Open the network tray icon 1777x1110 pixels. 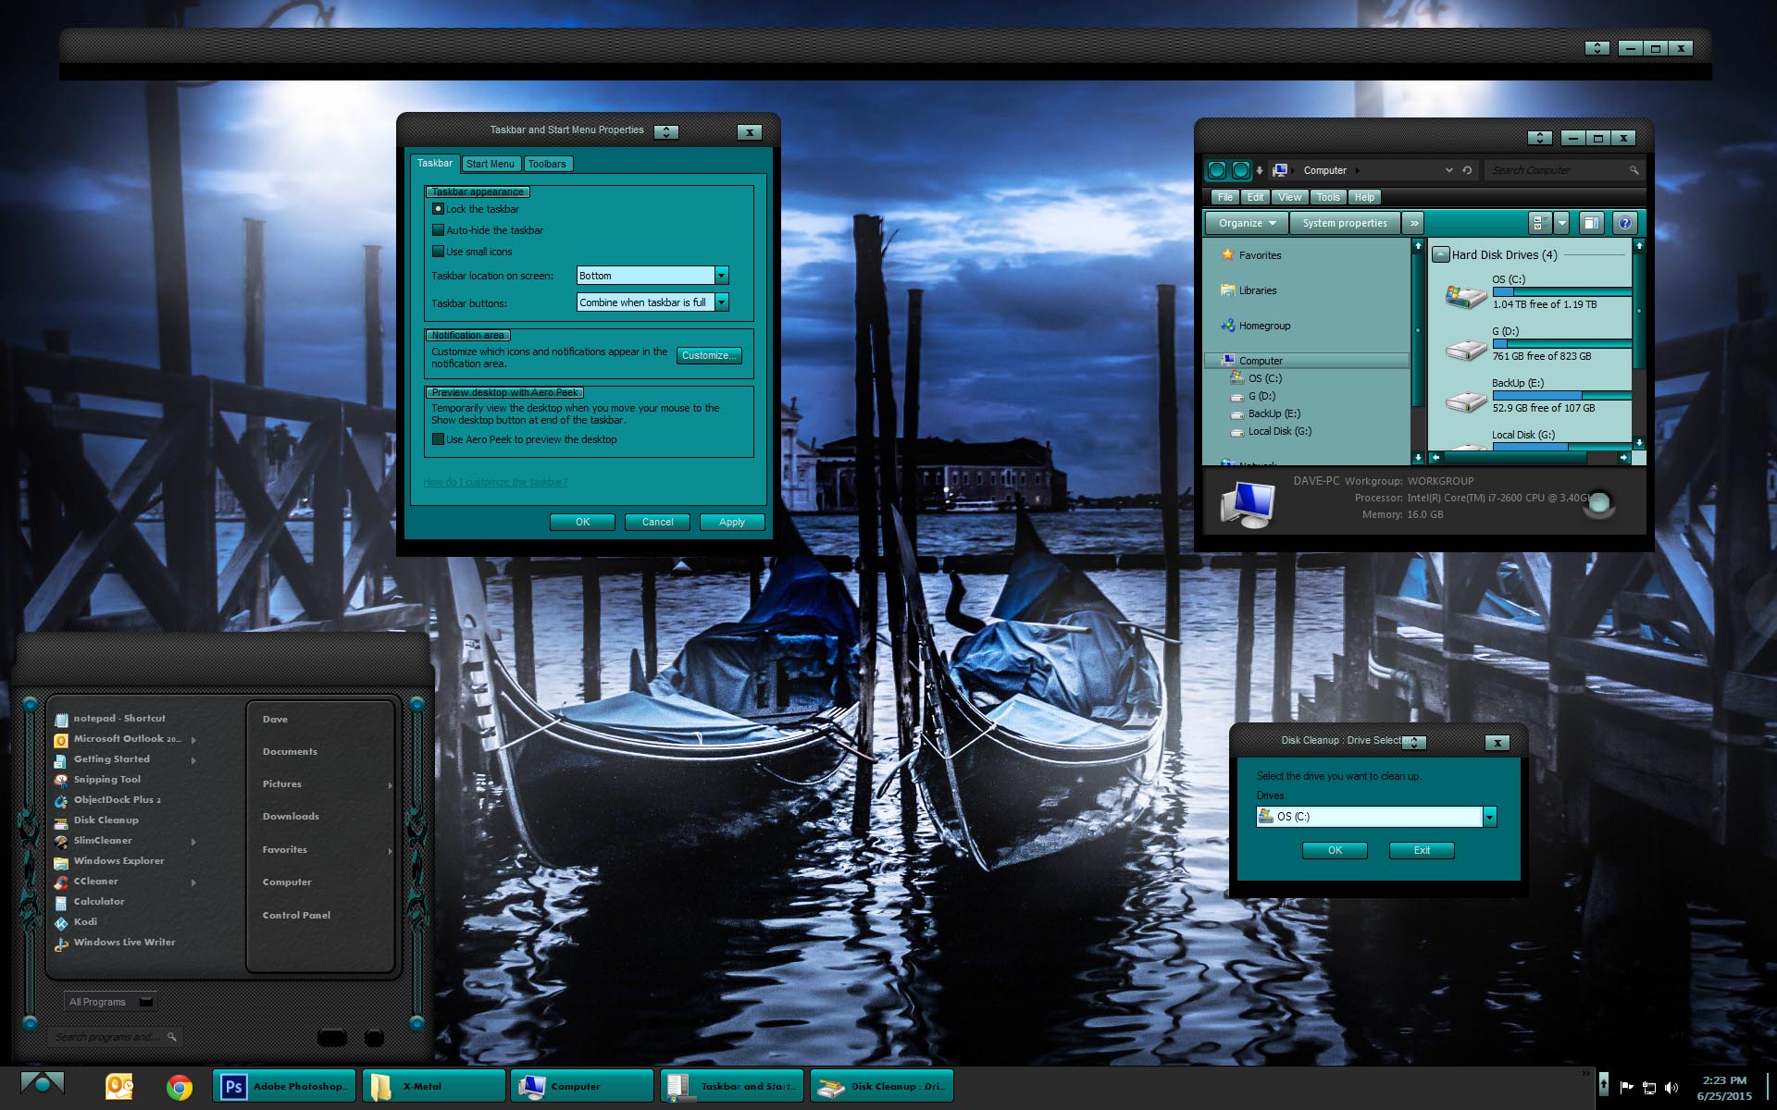pos(1649,1087)
